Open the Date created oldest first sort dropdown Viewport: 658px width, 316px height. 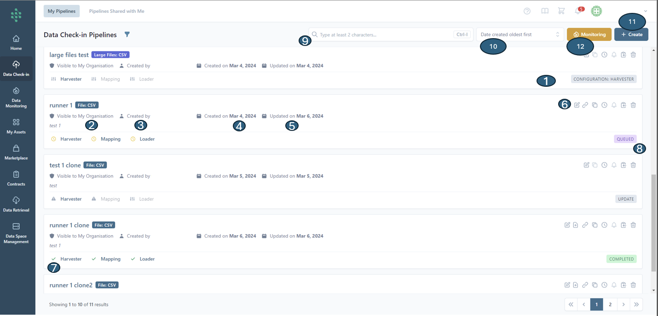pos(520,34)
